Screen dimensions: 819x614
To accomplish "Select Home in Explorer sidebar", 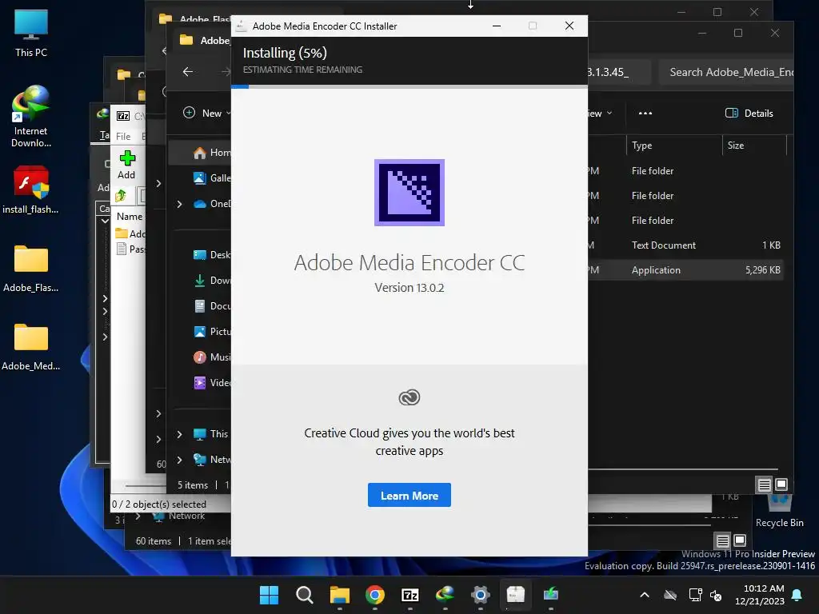I will [x=211, y=153].
